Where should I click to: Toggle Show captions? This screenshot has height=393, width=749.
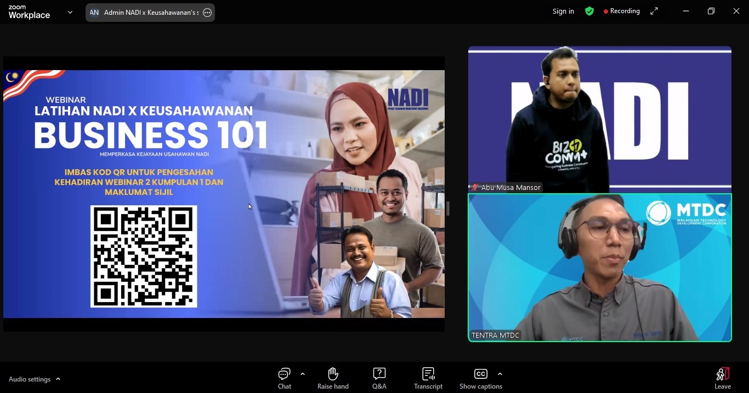point(481,378)
